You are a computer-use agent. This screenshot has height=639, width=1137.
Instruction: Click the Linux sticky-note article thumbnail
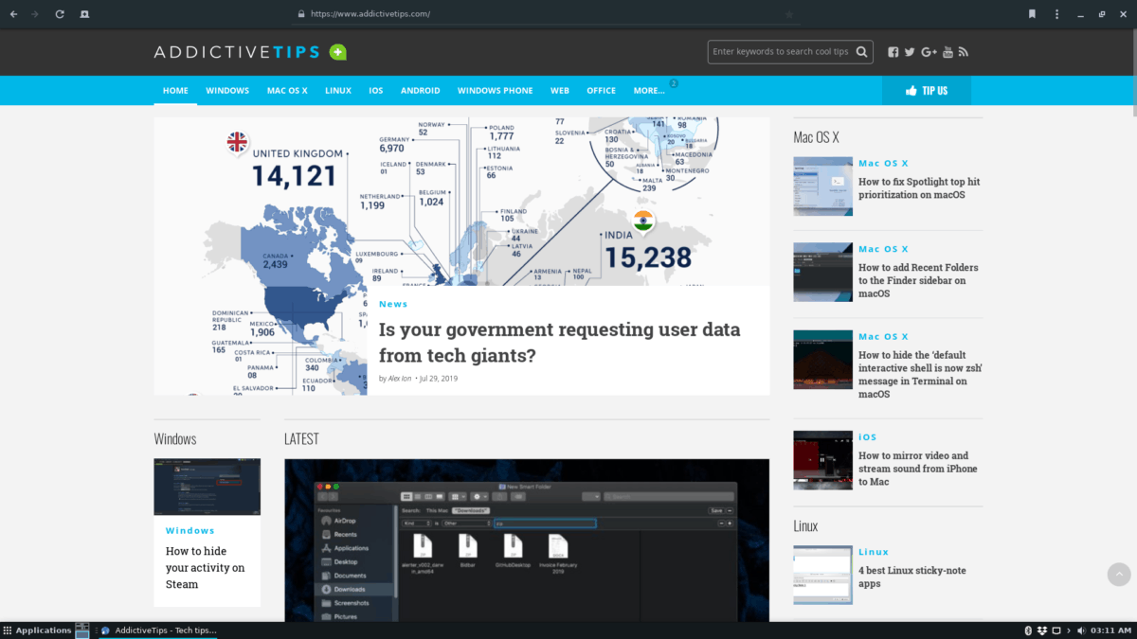tap(823, 575)
